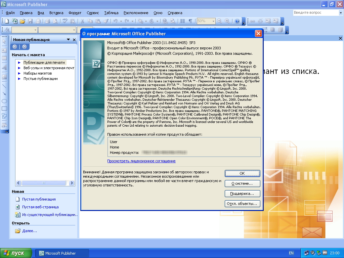
Task: Click the Copy toolbar icon
Action: tap(90, 21)
